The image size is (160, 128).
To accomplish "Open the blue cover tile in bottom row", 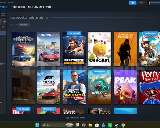I will (x=125, y=111).
